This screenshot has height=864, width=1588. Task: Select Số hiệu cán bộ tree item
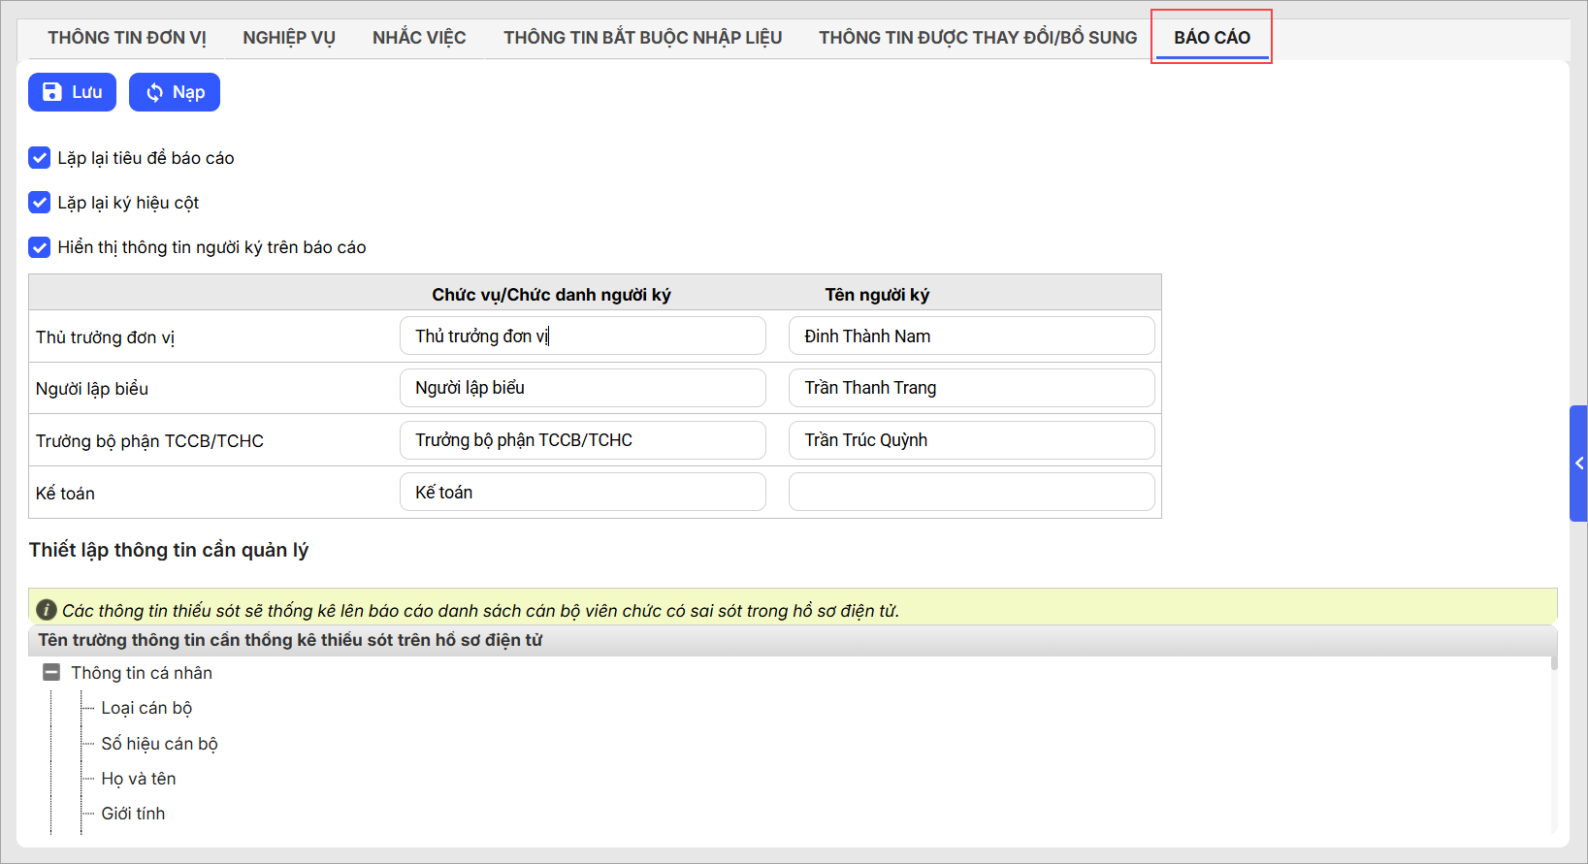tap(159, 744)
